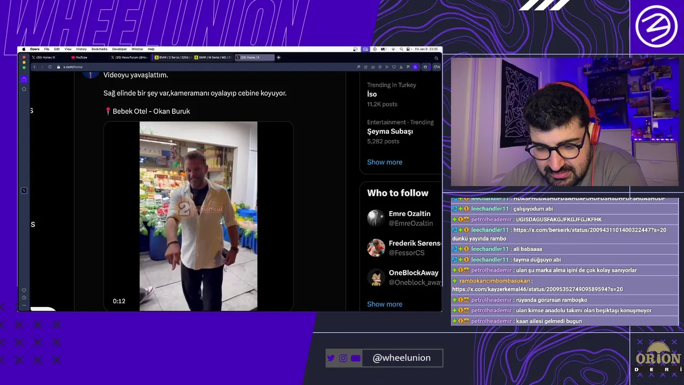684x385 pixels.
Task: Open berserk x.com link in chat
Action: click(x=589, y=230)
